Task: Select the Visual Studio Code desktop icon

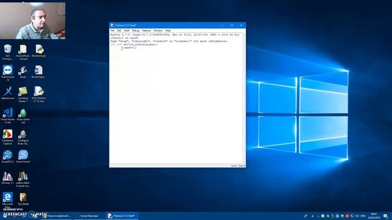Action: pos(8,116)
